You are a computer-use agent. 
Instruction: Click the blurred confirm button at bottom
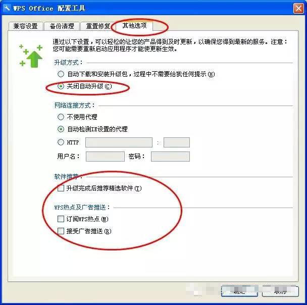(239, 291)
